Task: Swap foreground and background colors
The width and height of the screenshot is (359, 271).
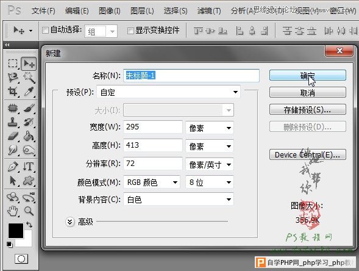Action: tap(29, 225)
